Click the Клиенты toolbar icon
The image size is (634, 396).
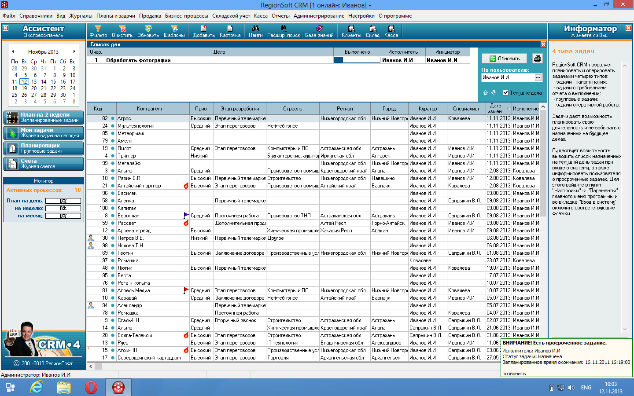(351, 31)
